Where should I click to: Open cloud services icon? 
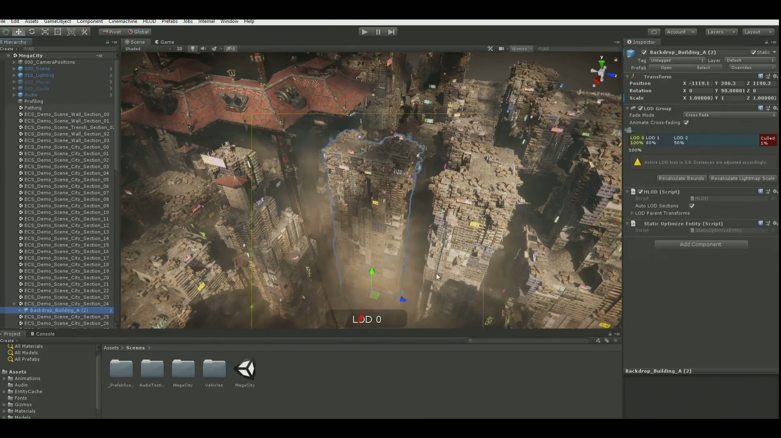[654, 32]
